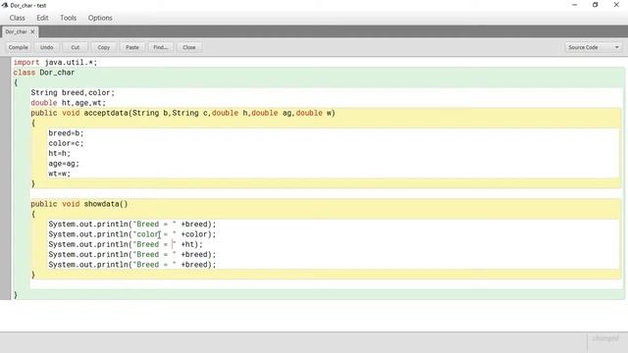Image resolution: width=628 pixels, height=353 pixels.
Task: Click the println line with +ht
Action: (126, 244)
